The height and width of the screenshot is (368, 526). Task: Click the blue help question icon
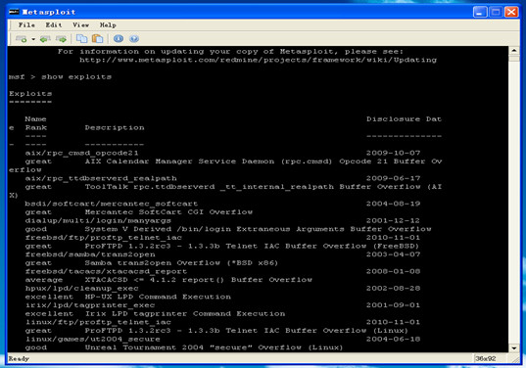point(134,39)
